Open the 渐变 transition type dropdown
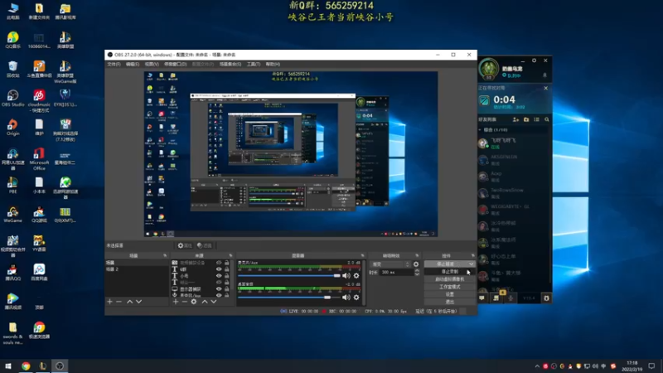 [390, 264]
